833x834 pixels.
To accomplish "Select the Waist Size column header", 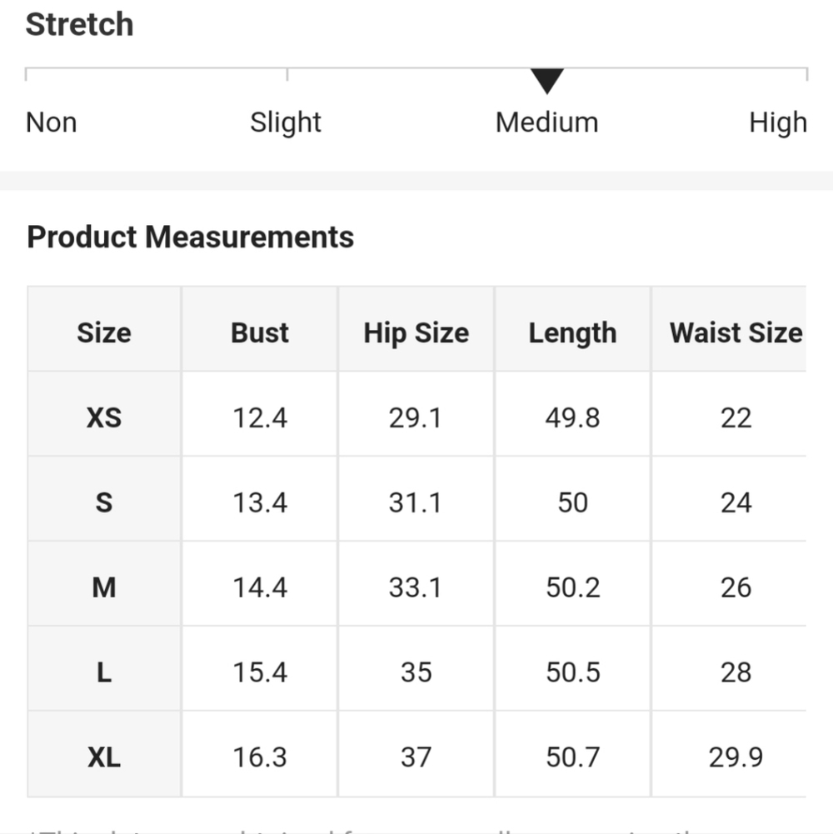I will click(x=736, y=332).
